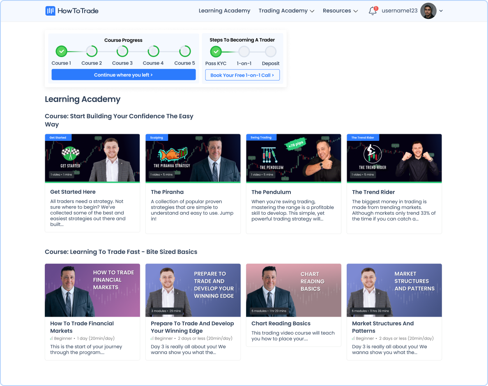Screen dimensions: 488x386
Task: Select the Course 4 progress circle
Action: pos(153,51)
